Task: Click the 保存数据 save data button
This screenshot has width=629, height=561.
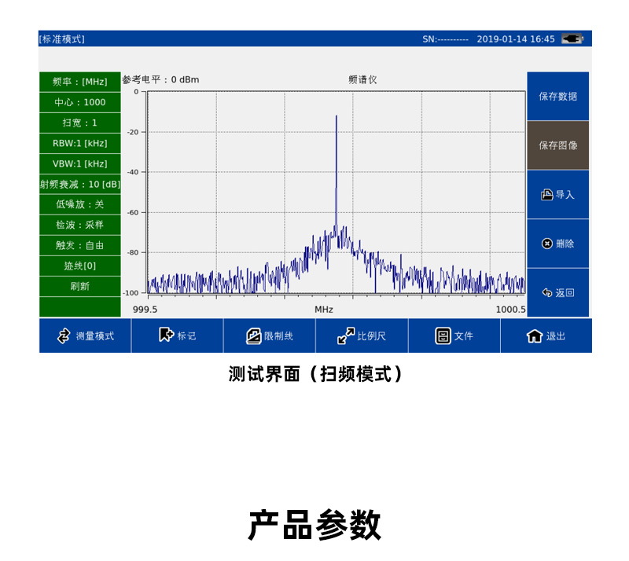Action: coord(557,96)
